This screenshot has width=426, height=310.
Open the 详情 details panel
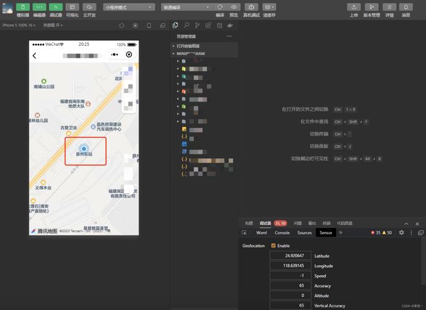pos(389,7)
